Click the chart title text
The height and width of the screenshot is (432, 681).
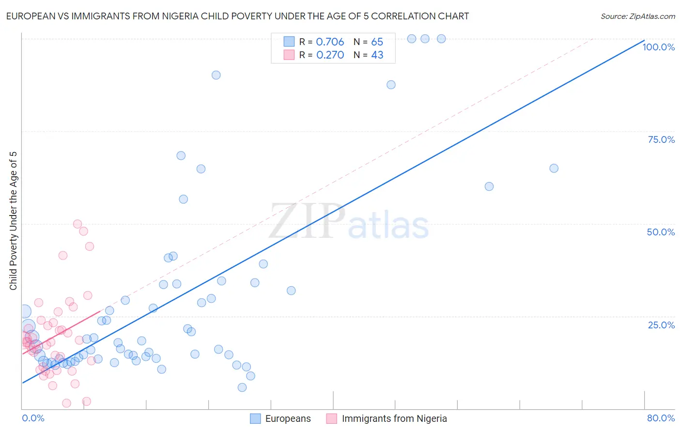(237, 16)
